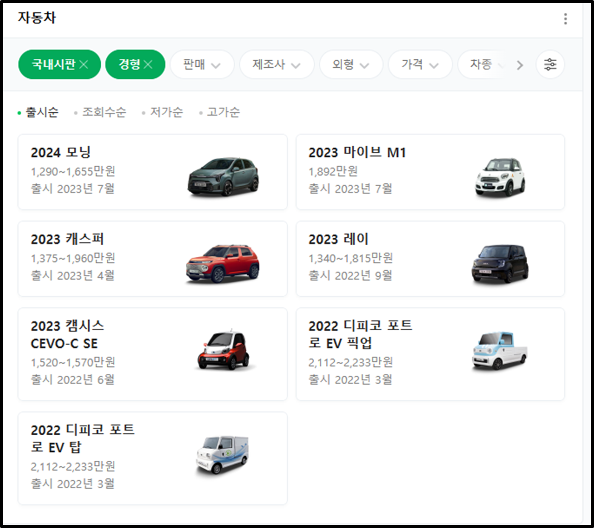Viewport: 594px width, 528px height.
Task: Open the 2022 디피코 포트로 EV 픽업 title
Action: (x=360, y=334)
